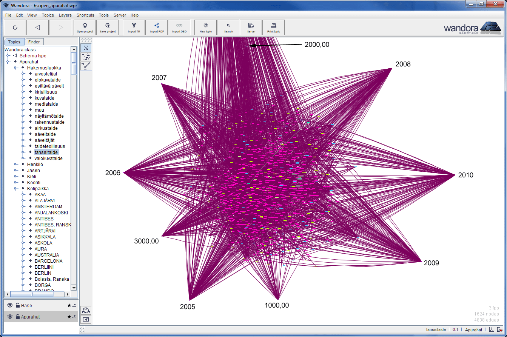507x337 pixels.
Task: Open the Layers menu
Action: (65, 15)
